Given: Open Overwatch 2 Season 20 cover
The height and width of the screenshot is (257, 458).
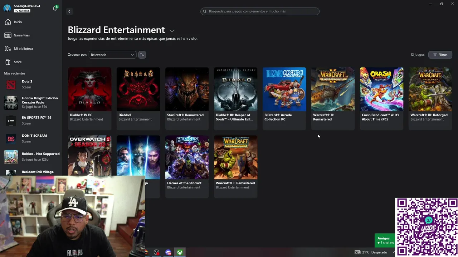Looking at the screenshot, I should pos(89,155).
